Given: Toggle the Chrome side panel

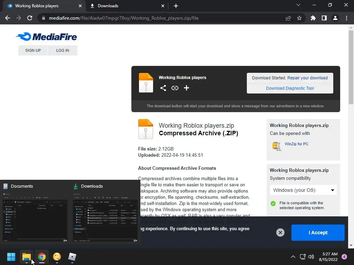Looking at the screenshot, I should point(324,18).
